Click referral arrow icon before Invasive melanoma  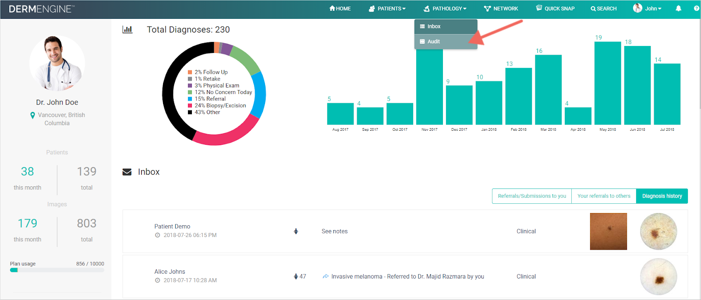(326, 276)
